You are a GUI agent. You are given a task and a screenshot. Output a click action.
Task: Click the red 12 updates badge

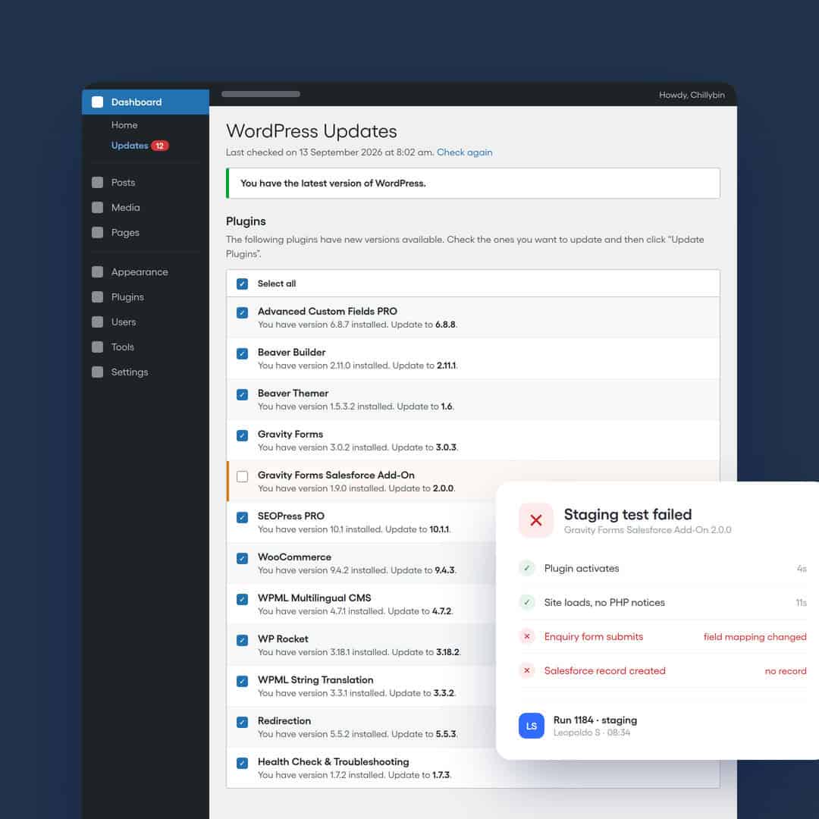pos(160,146)
